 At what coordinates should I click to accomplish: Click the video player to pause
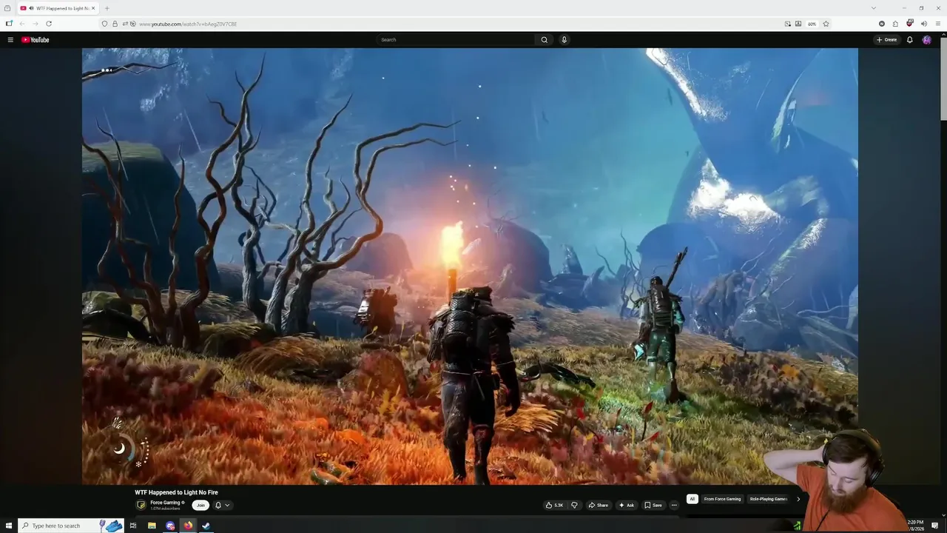click(x=470, y=266)
